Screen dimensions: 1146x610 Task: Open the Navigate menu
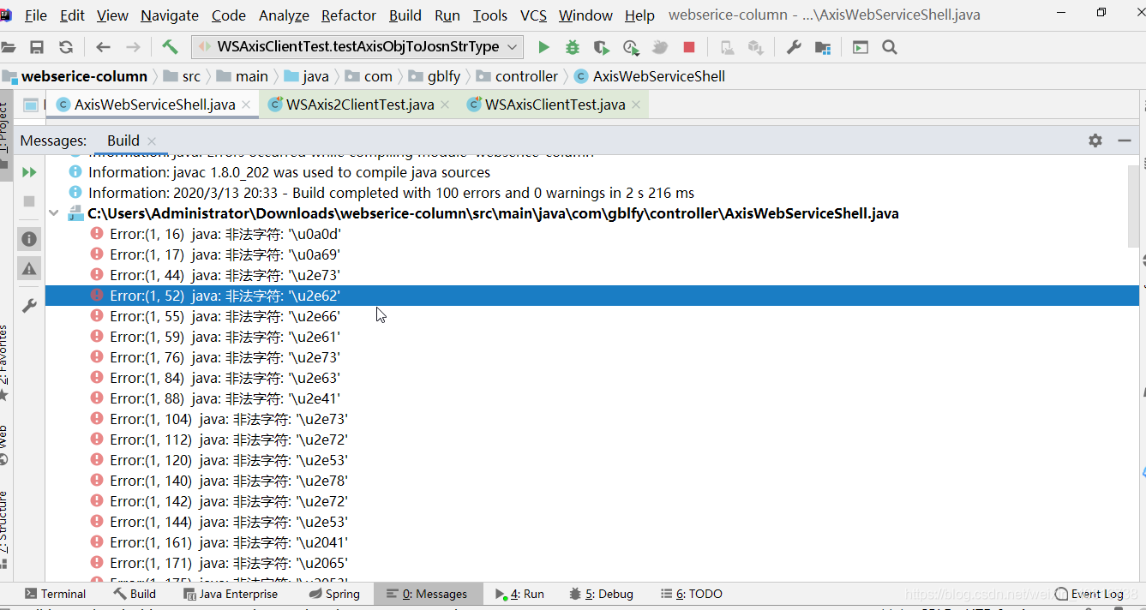(x=170, y=15)
